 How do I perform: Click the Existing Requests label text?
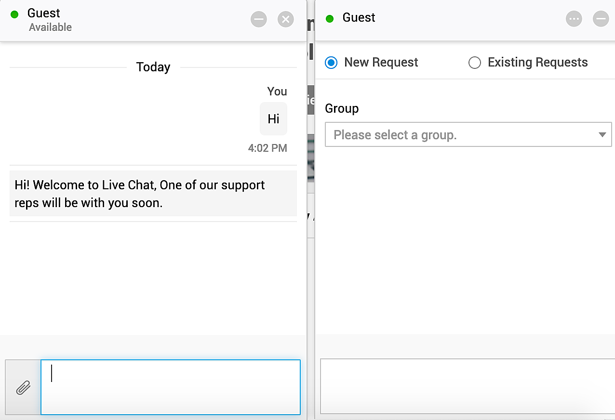(x=537, y=63)
